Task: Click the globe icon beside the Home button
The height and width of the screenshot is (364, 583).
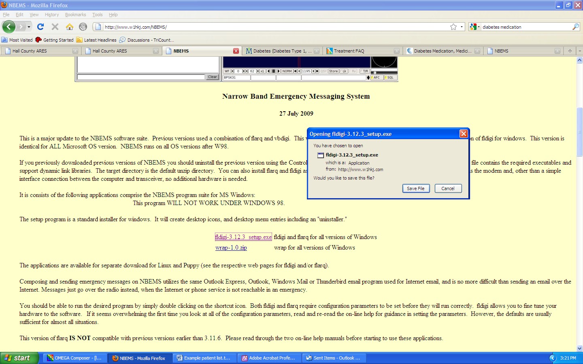Action: point(83,27)
